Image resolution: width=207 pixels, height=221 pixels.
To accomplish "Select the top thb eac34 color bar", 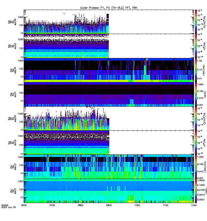I will coord(196,22).
